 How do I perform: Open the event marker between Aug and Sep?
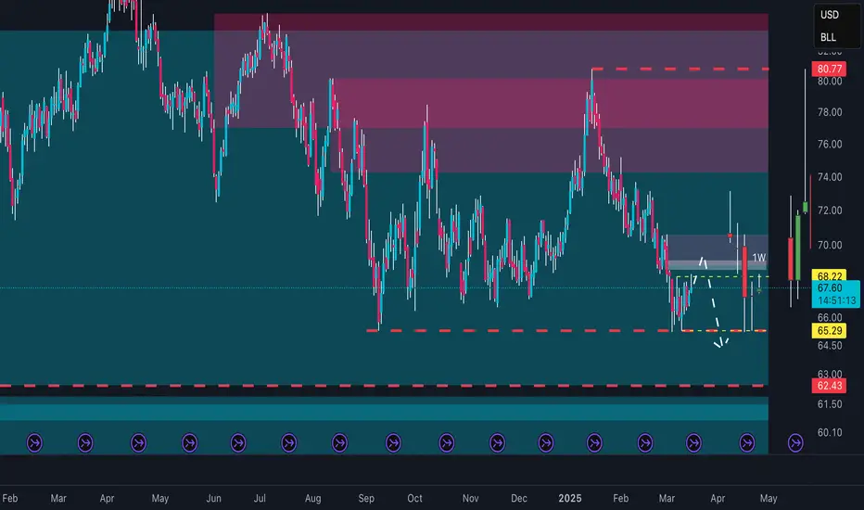pos(339,442)
